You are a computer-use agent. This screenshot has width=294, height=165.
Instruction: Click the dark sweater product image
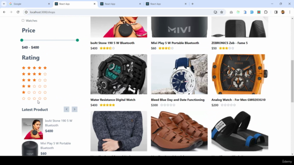coord(119,131)
